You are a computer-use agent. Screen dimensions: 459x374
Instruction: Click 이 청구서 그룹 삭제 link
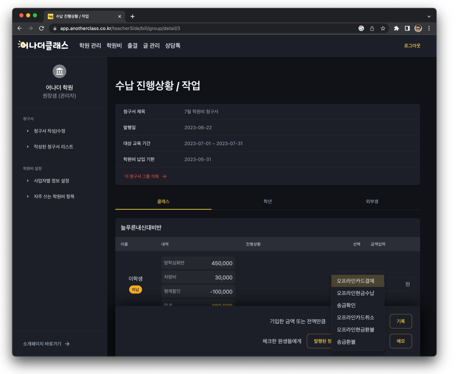tap(145, 176)
